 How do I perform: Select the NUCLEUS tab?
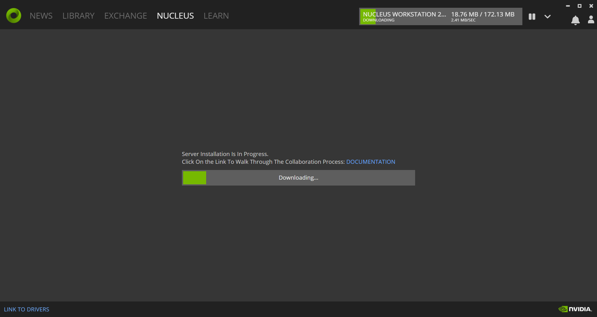[175, 16]
